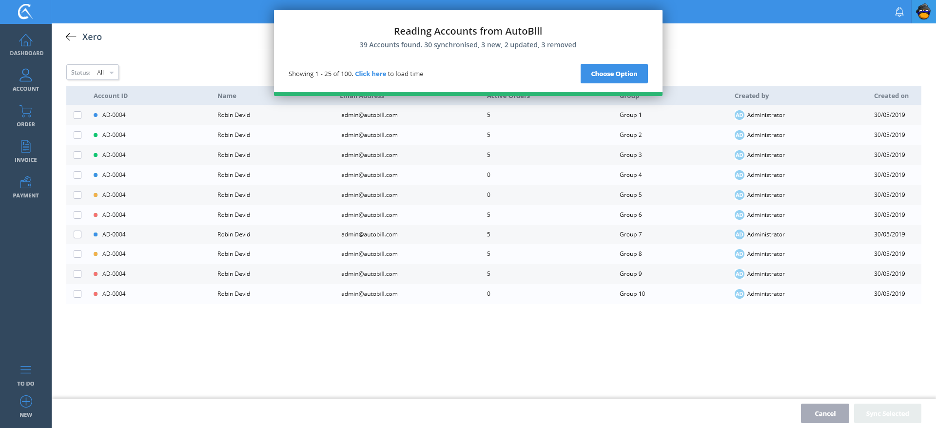
Task: Open the Order cart icon
Action: click(x=26, y=112)
